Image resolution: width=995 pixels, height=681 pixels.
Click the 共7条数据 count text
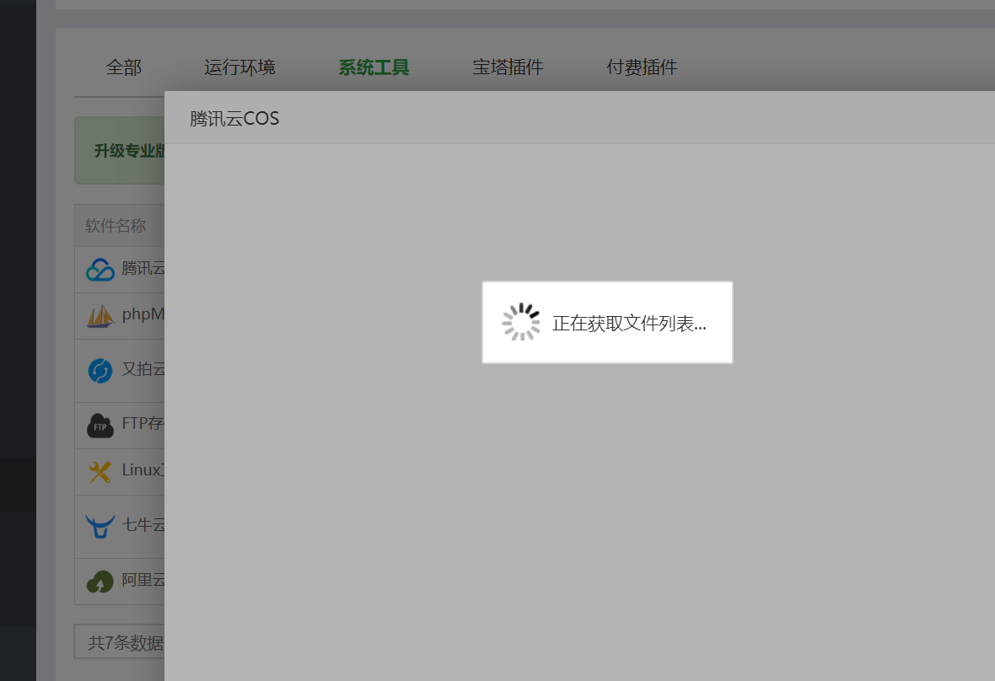pos(126,643)
